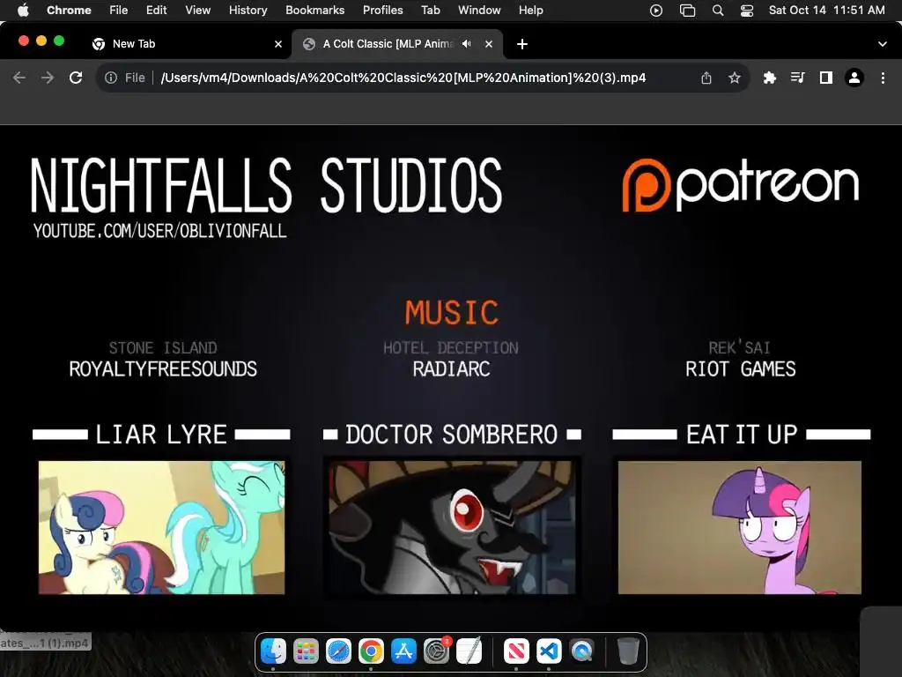Open TextEdit from the dock
Image resolution: width=902 pixels, height=677 pixels.
pos(469,651)
